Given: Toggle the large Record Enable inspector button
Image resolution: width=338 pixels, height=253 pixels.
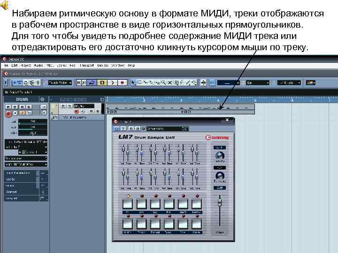Looking at the screenshot, I should click(8, 113).
